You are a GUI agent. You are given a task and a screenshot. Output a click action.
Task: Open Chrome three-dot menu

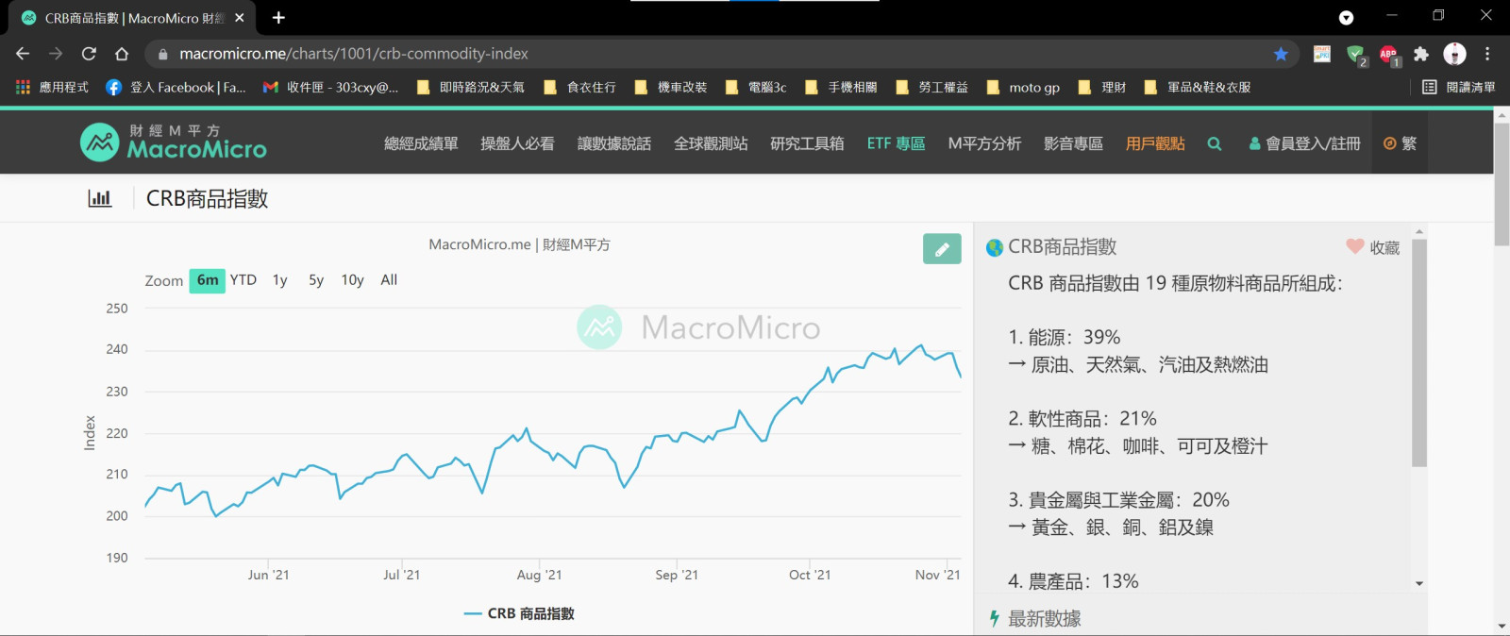(1487, 54)
